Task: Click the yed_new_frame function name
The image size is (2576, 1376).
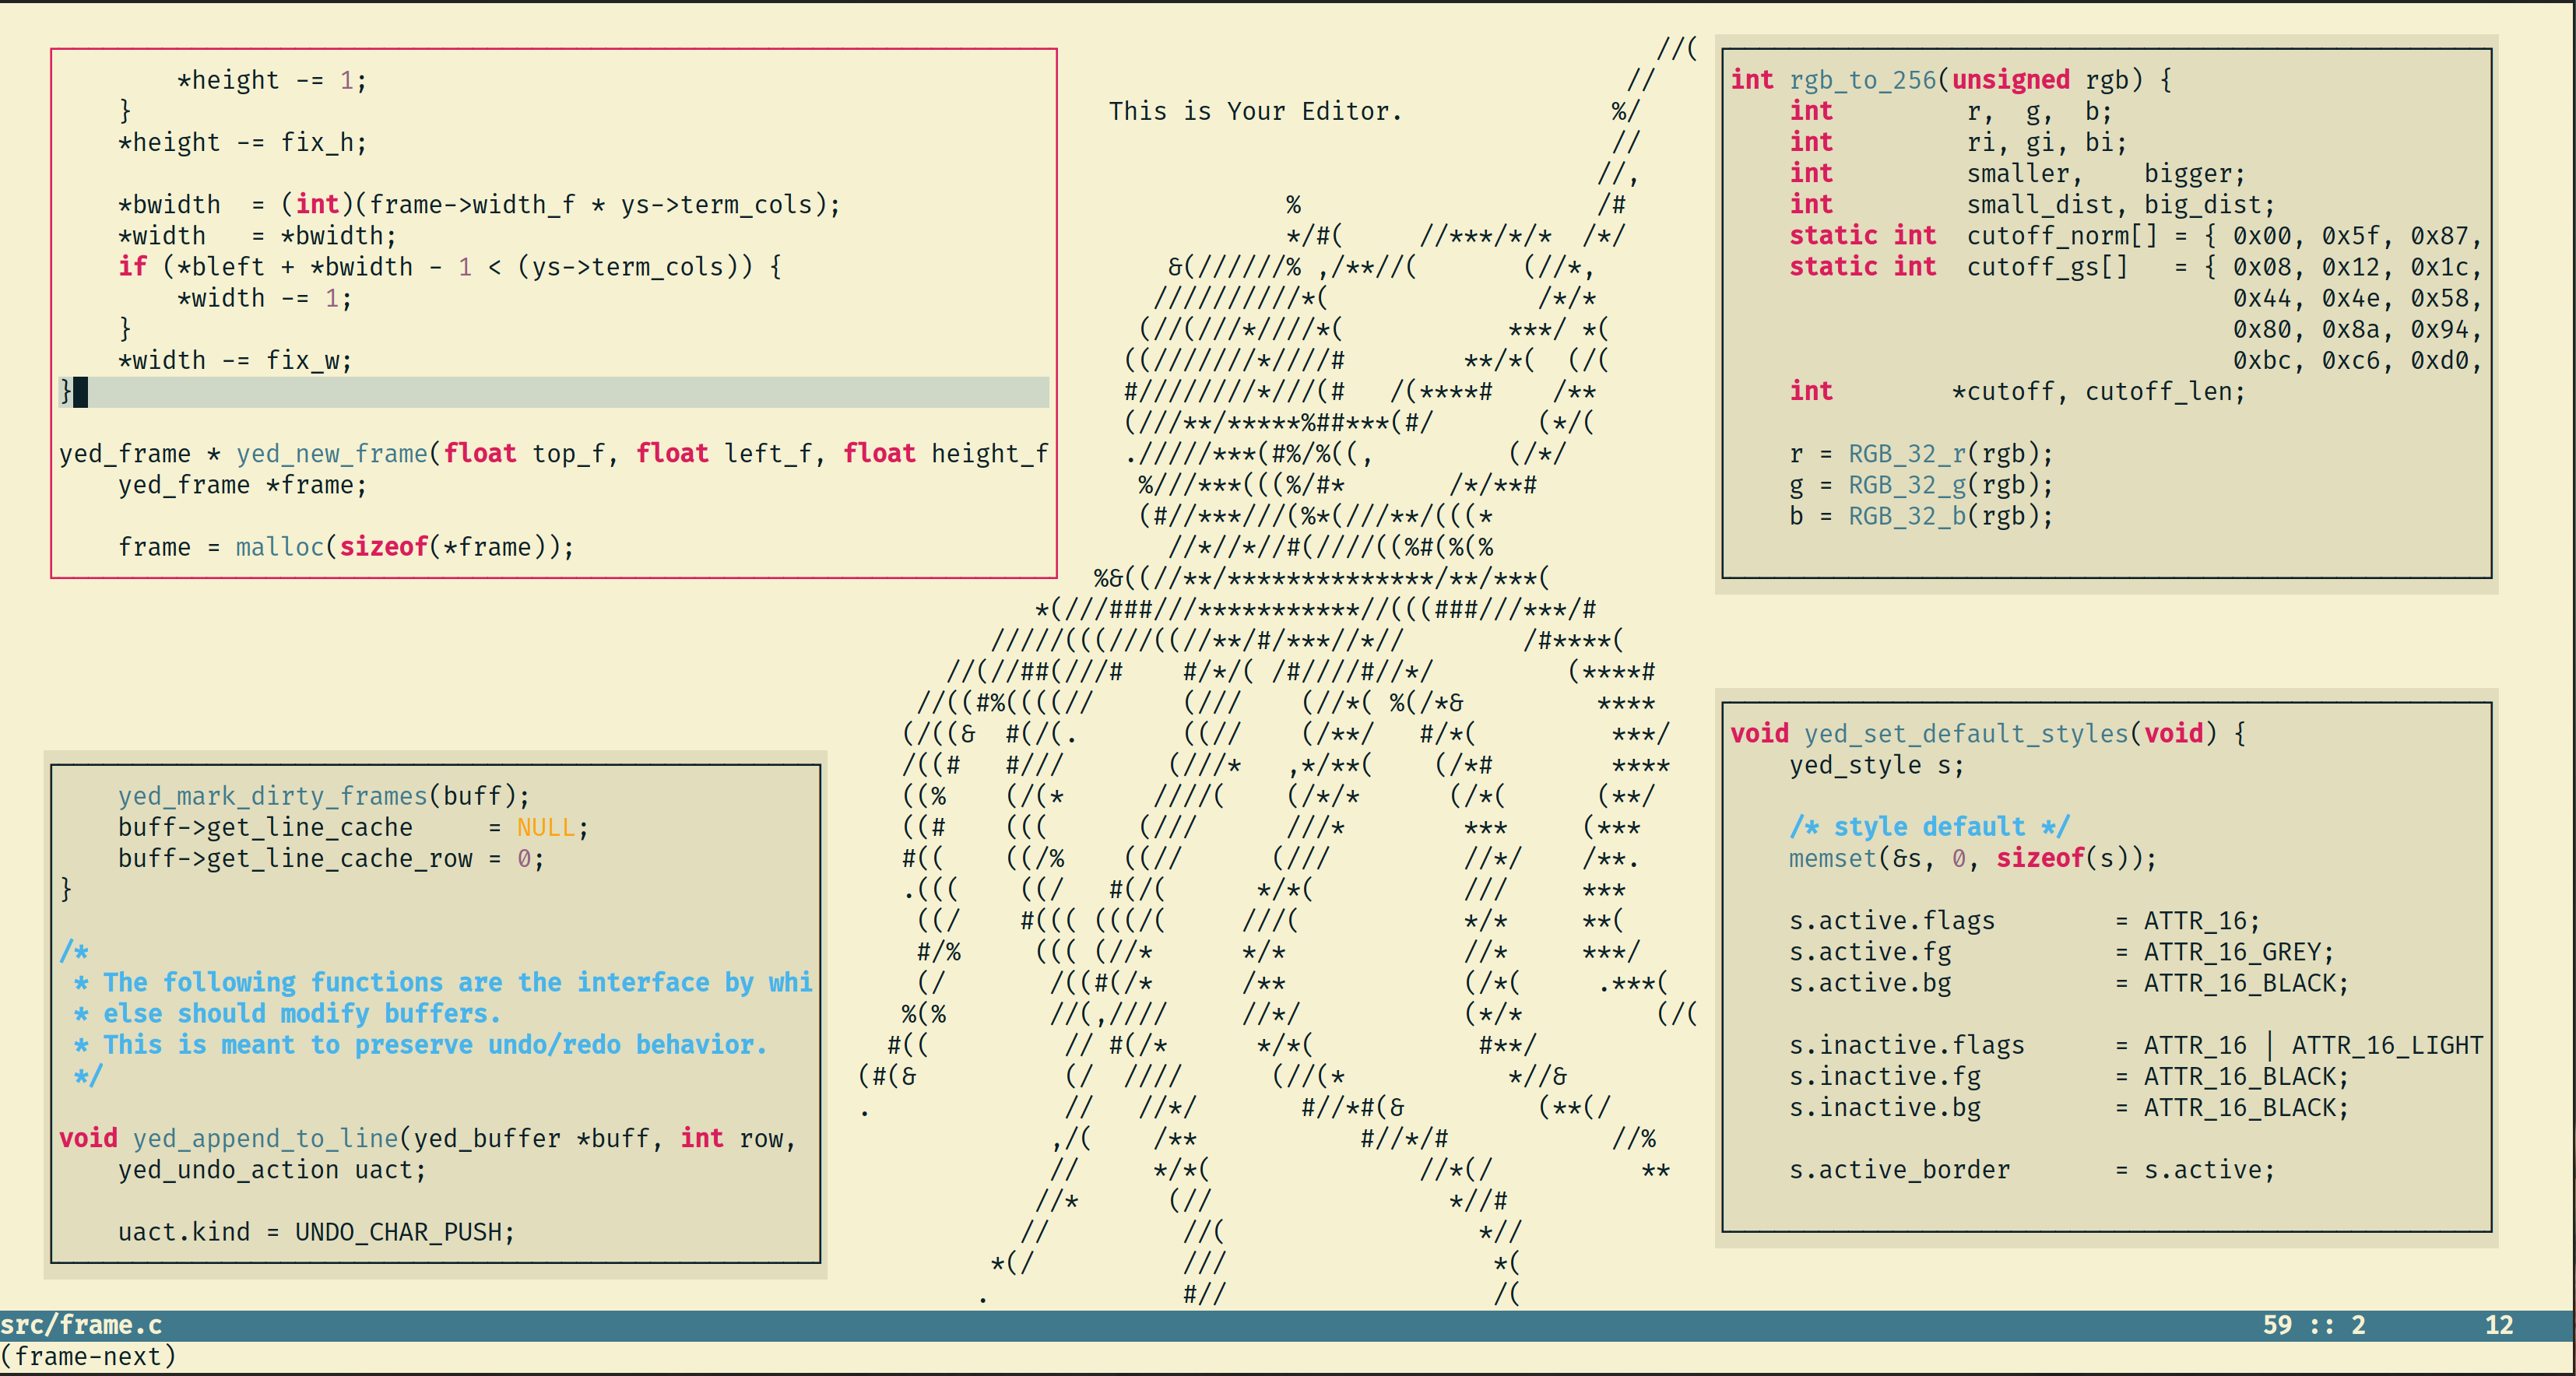Action: tap(332, 453)
